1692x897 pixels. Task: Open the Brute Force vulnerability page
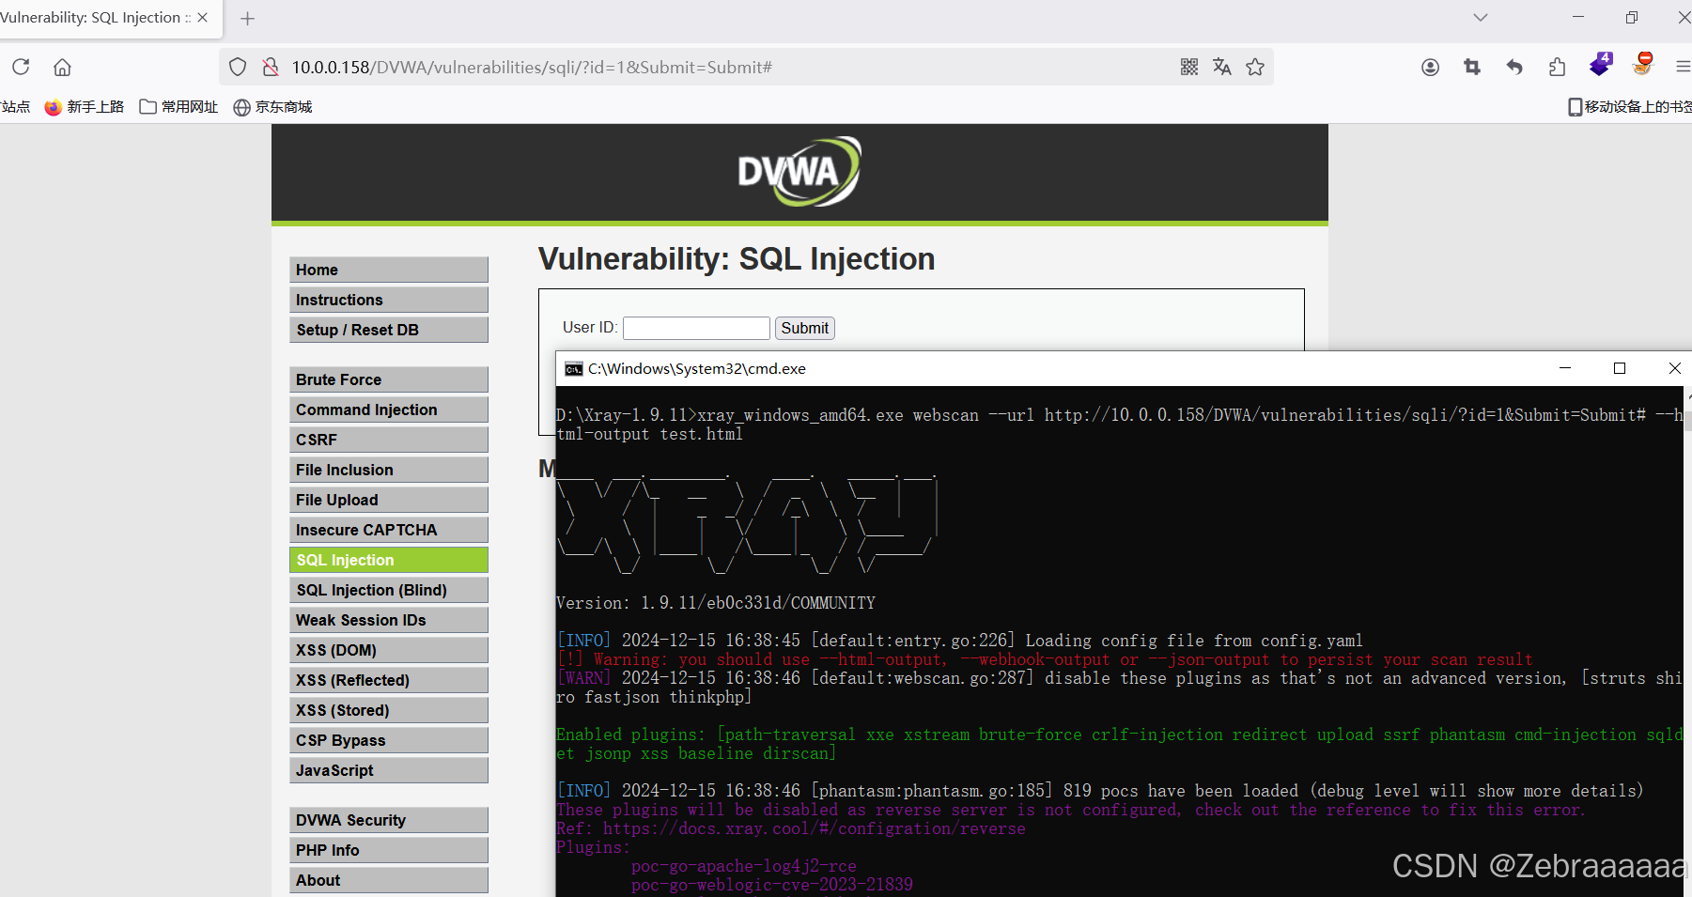pyautogui.click(x=389, y=379)
